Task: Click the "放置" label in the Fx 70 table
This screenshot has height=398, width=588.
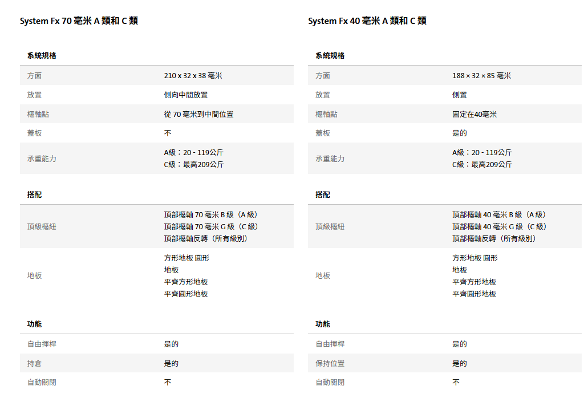Action: pyautogui.click(x=34, y=95)
